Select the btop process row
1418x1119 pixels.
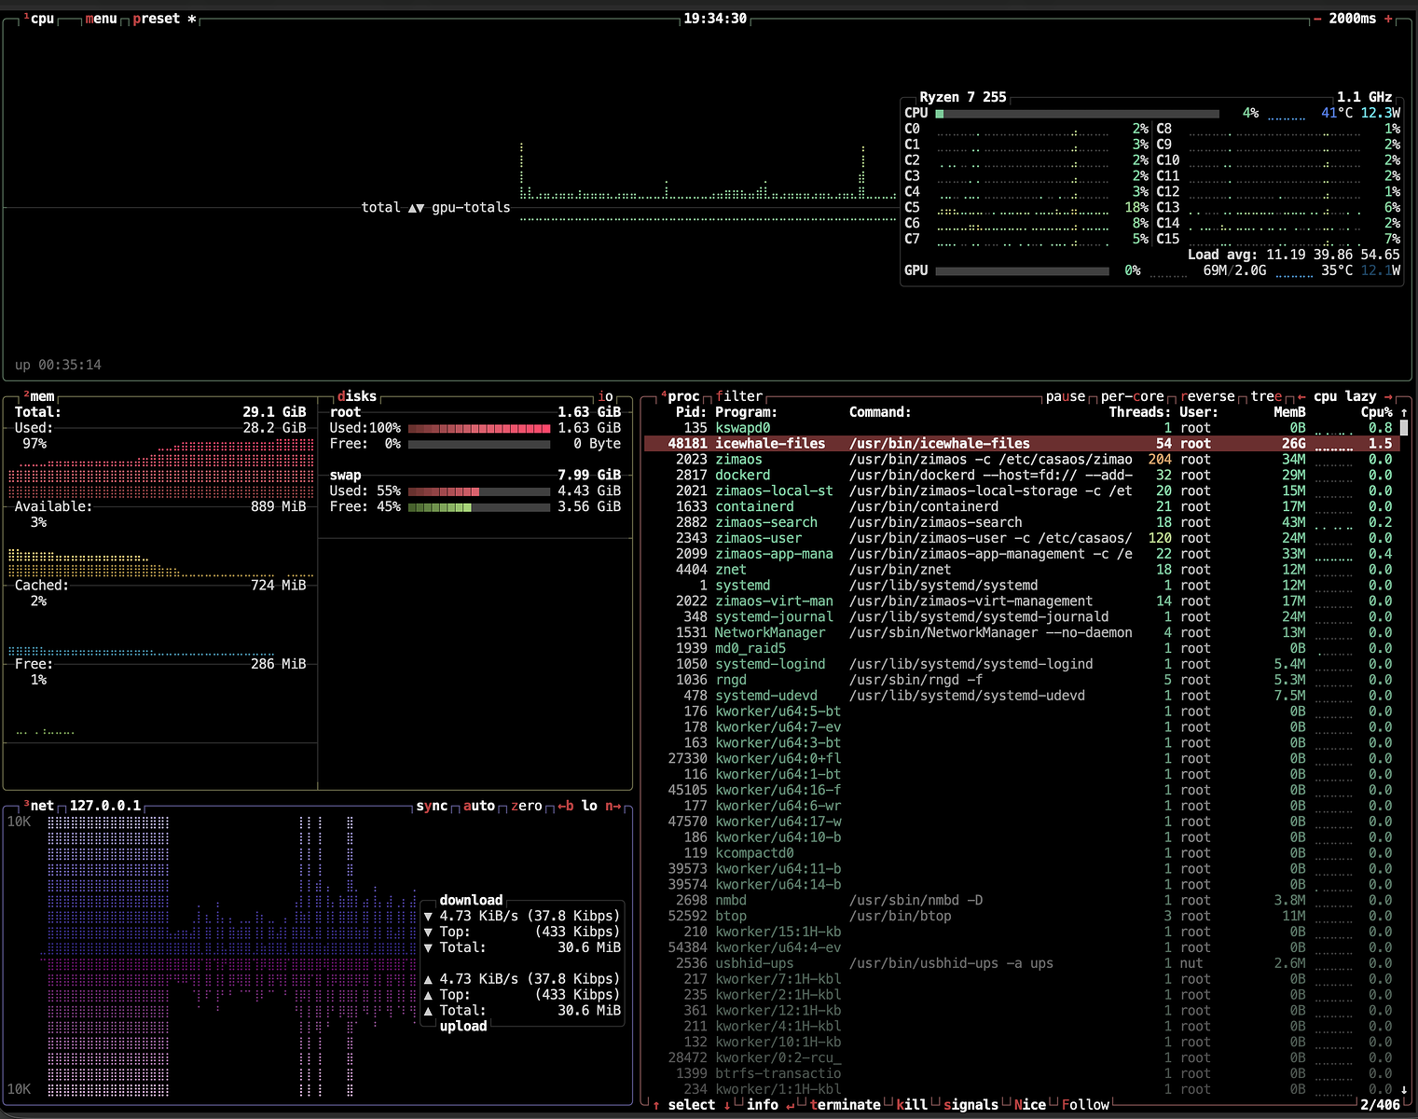point(1022,917)
